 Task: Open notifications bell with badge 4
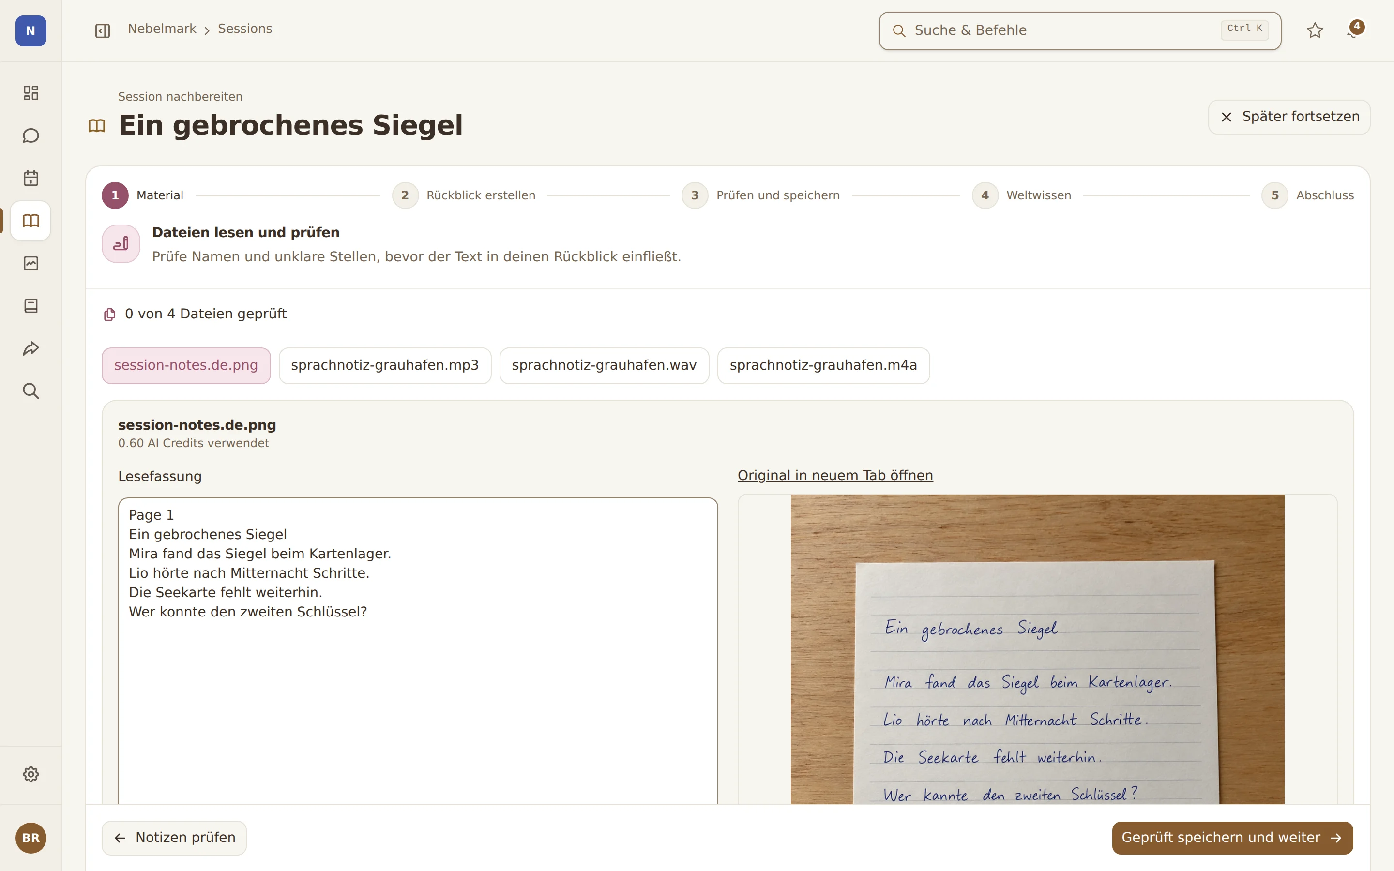coord(1354,30)
